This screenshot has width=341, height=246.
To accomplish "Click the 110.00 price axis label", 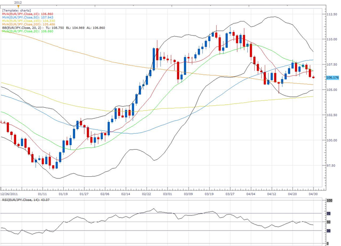I will coord(332,40).
